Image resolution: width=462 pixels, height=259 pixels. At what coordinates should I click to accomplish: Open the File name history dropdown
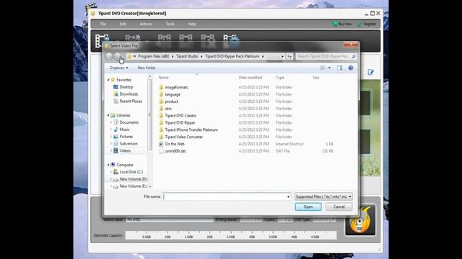288,196
